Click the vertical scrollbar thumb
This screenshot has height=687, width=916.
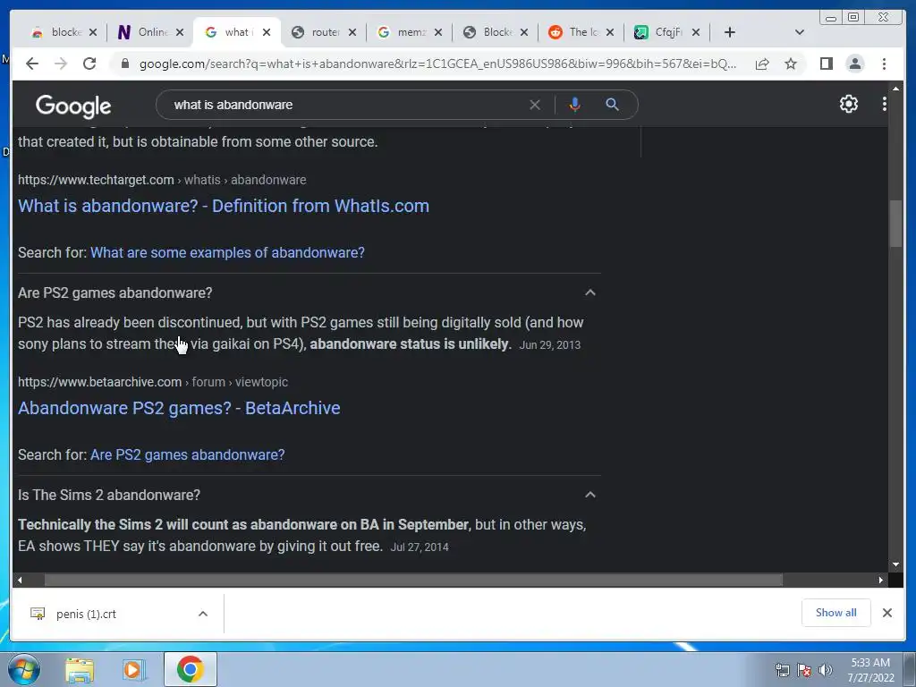[895, 223]
